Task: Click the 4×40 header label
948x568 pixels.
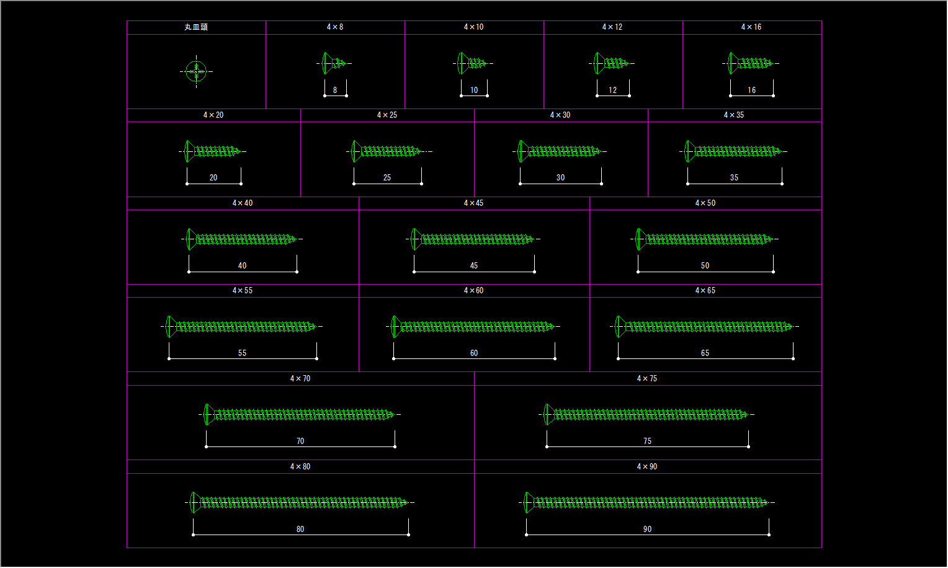Action: [x=243, y=203]
